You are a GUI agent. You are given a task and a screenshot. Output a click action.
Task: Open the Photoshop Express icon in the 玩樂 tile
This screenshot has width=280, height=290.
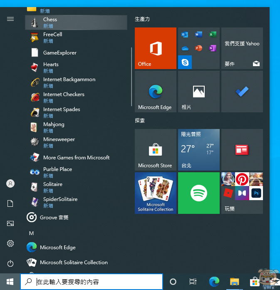point(256,193)
